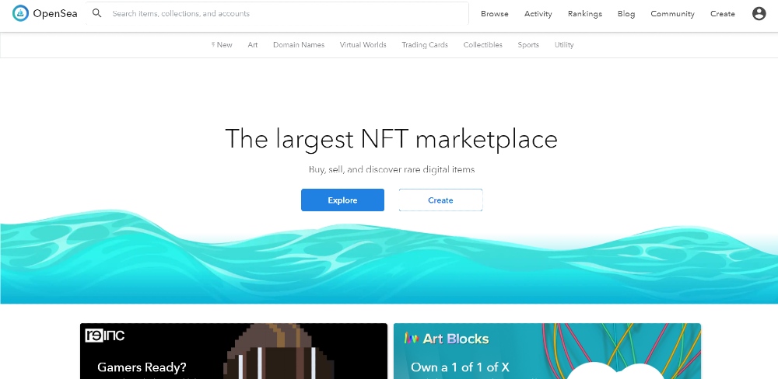Focus the search items and collections field

pyautogui.click(x=277, y=13)
